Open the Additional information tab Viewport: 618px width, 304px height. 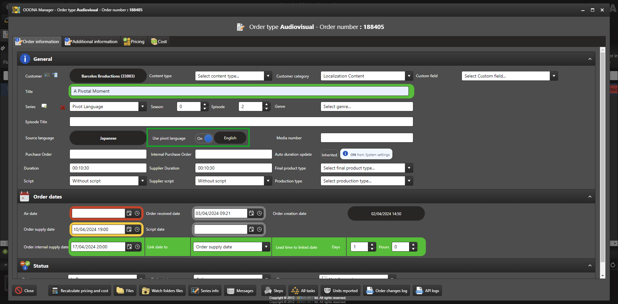pos(91,41)
